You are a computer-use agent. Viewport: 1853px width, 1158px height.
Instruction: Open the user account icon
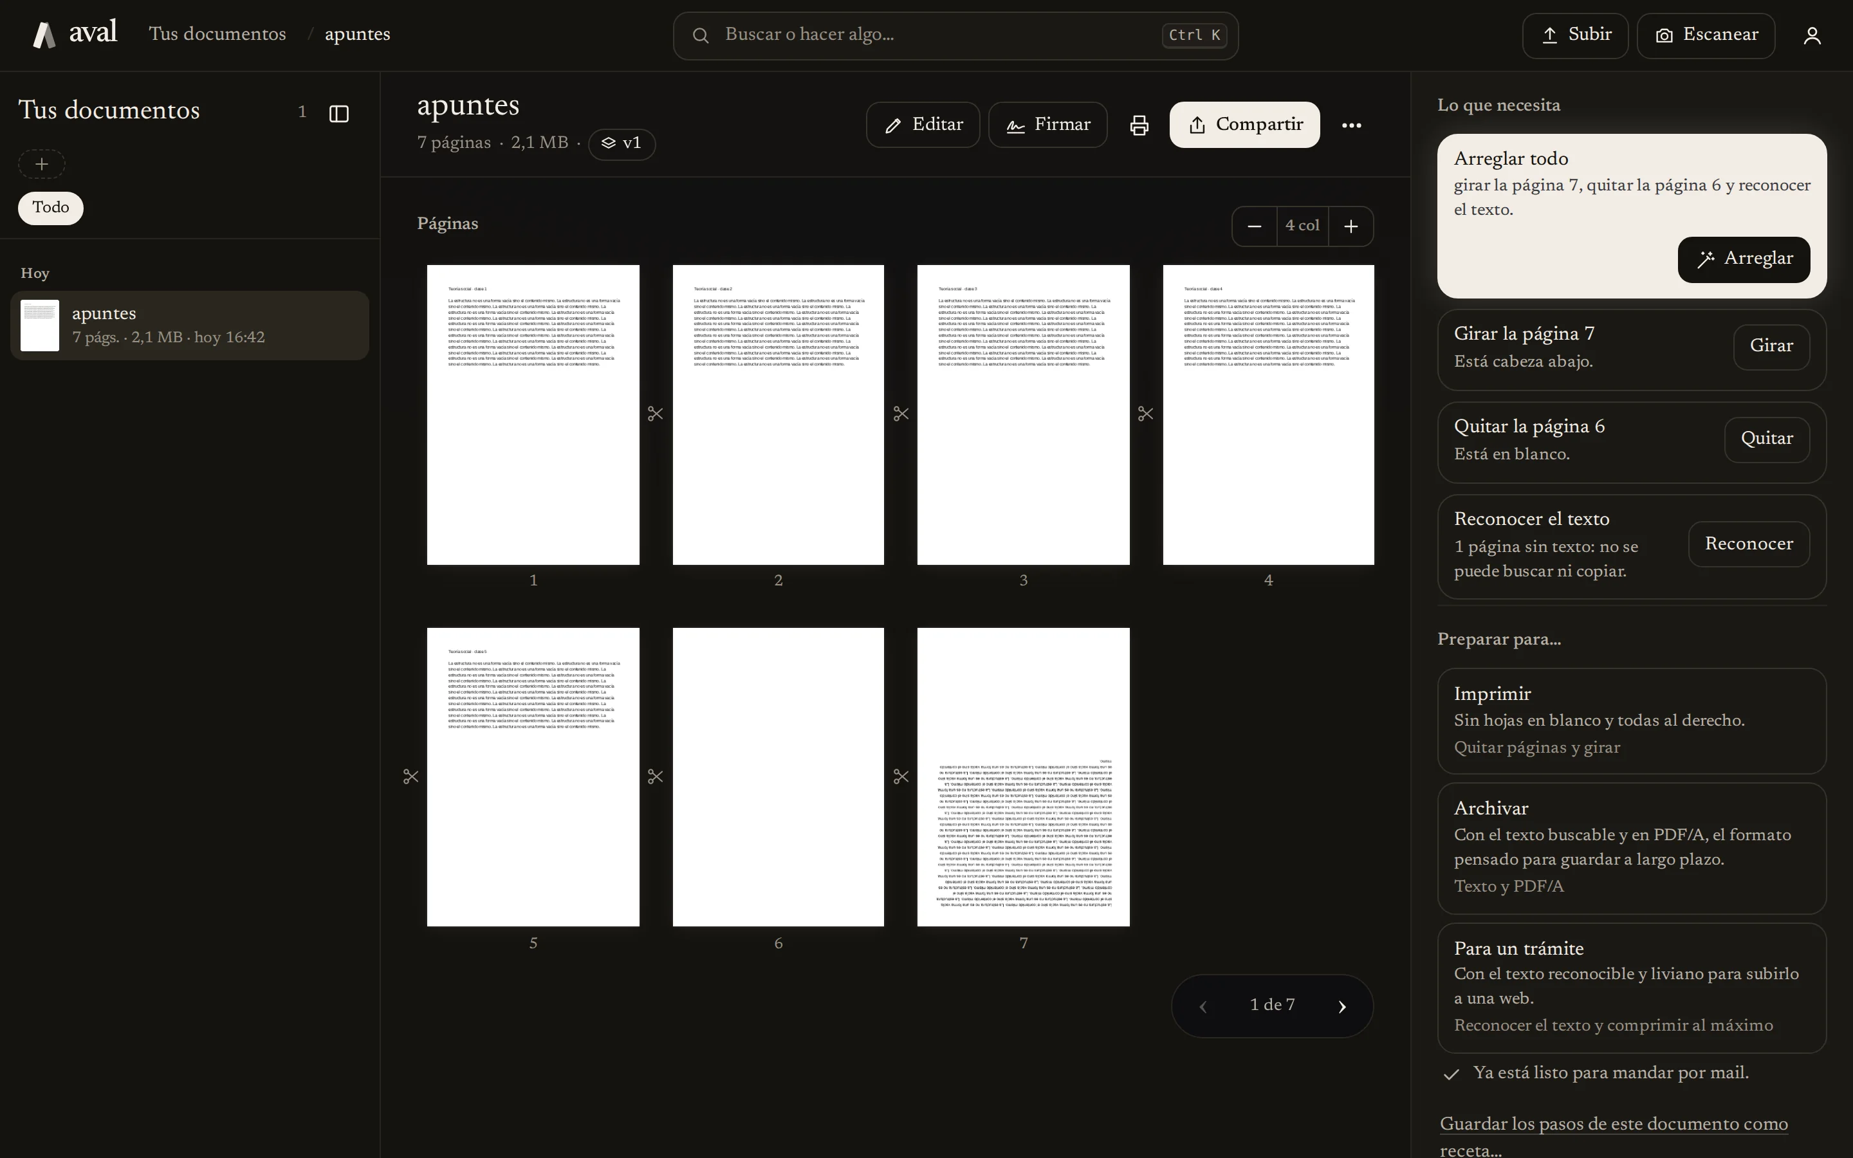1812,36
